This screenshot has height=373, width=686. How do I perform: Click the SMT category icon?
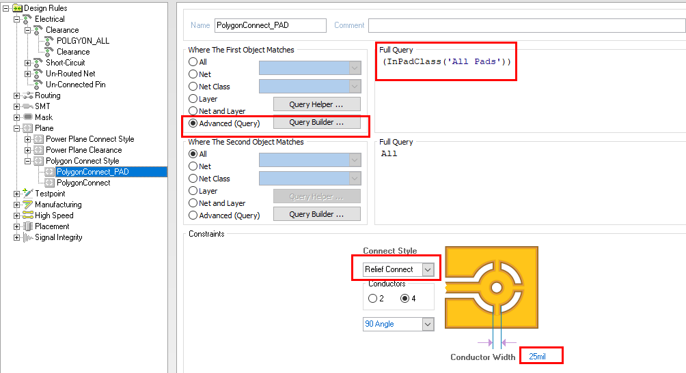tap(28, 106)
